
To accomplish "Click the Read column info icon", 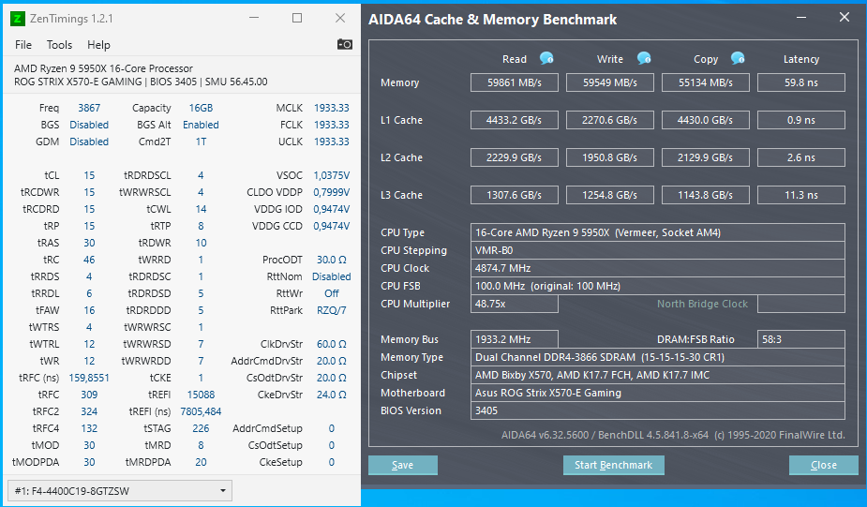I will 546,58.
